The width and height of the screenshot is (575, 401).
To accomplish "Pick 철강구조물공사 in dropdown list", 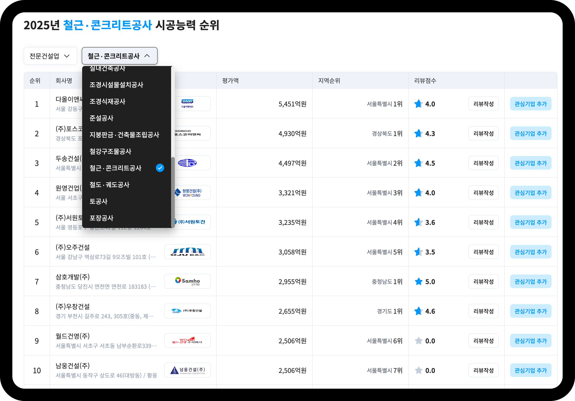I will click(127, 151).
